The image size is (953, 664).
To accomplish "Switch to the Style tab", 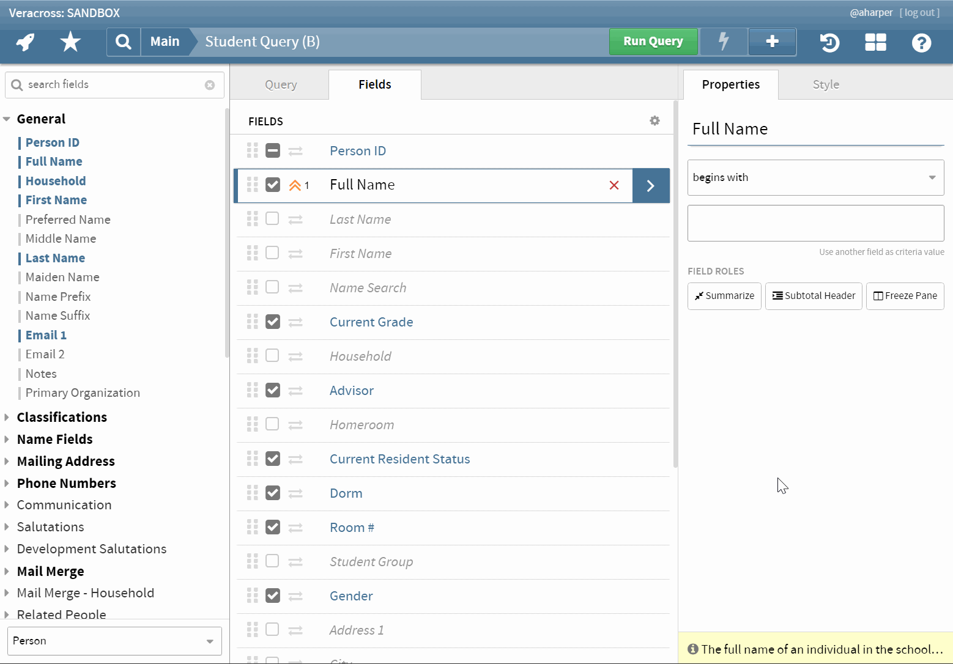I will point(826,84).
